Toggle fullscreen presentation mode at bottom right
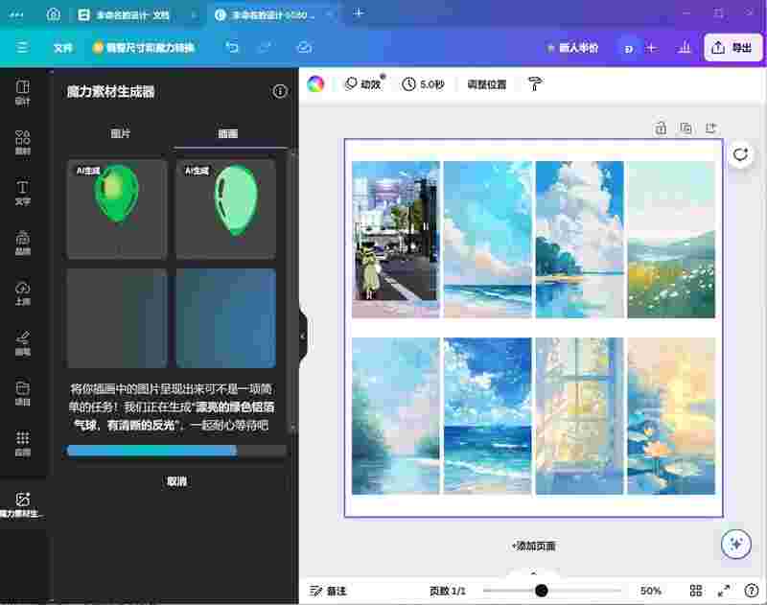The width and height of the screenshot is (767, 605). [x=723, y=592]
